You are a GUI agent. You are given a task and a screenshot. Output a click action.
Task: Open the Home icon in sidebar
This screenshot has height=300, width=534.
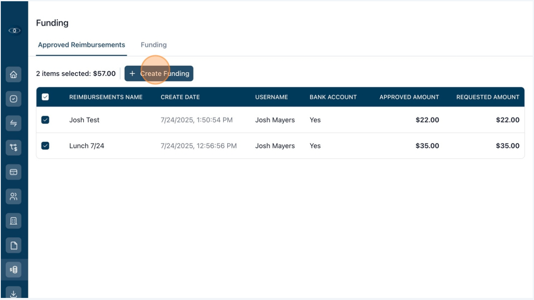[x=14, y=74]
